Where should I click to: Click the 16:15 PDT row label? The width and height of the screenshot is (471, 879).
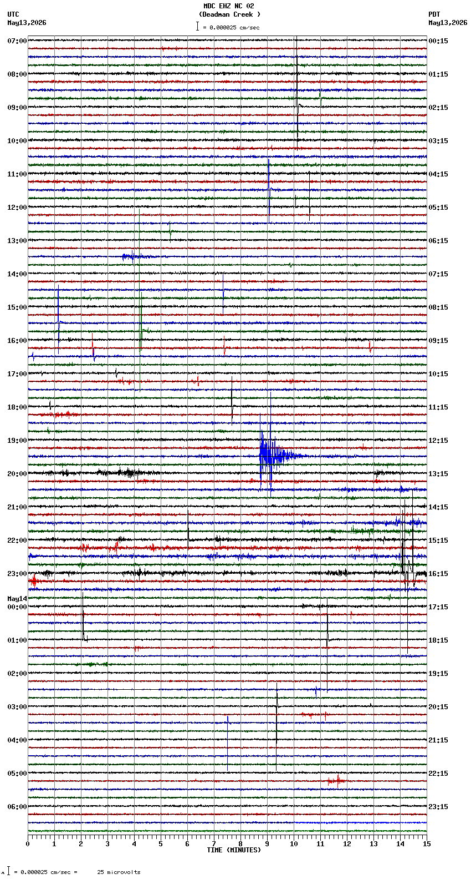point(438,574)
